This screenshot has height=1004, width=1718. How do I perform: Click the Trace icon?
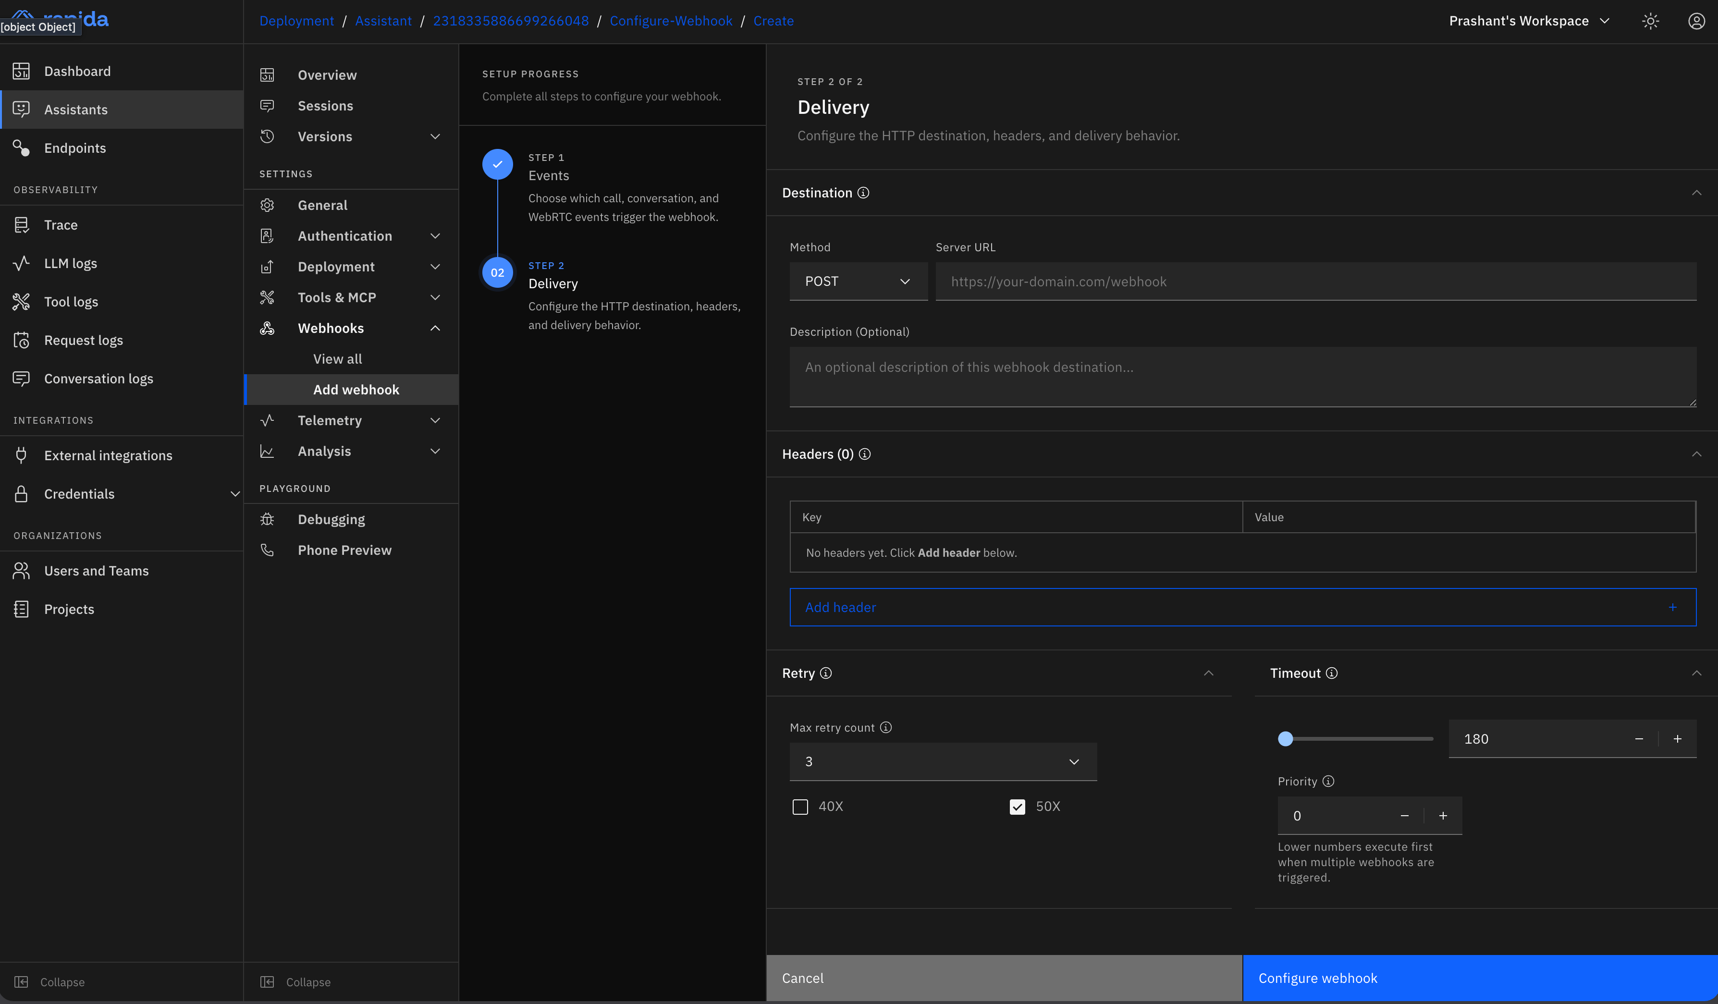tap(21, 225)
